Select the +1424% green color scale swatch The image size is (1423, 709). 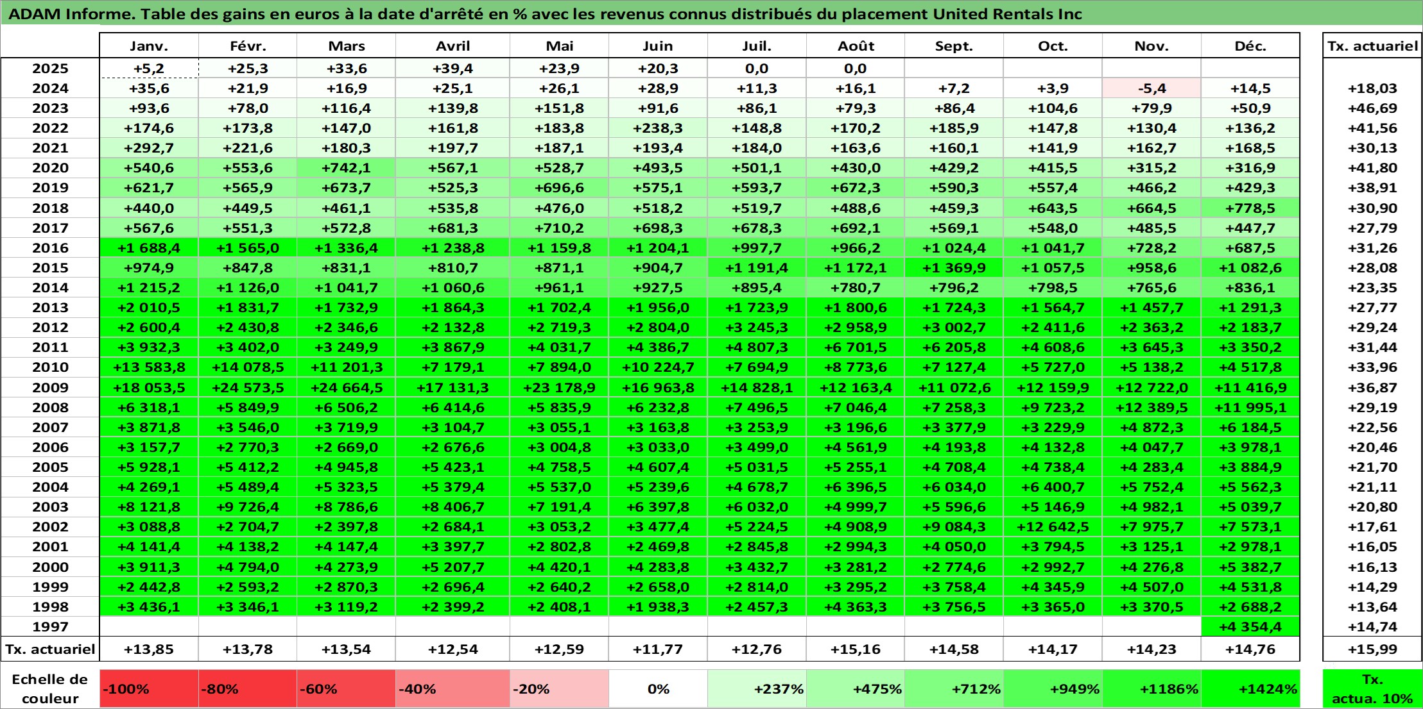tap(1250, 688)
